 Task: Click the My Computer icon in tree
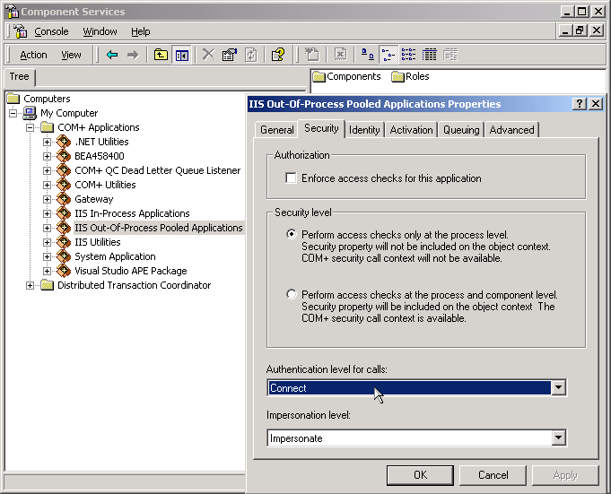point(30,113)
